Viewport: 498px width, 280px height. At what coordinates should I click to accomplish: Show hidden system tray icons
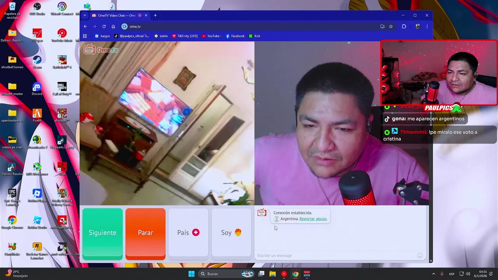point(433,274)
